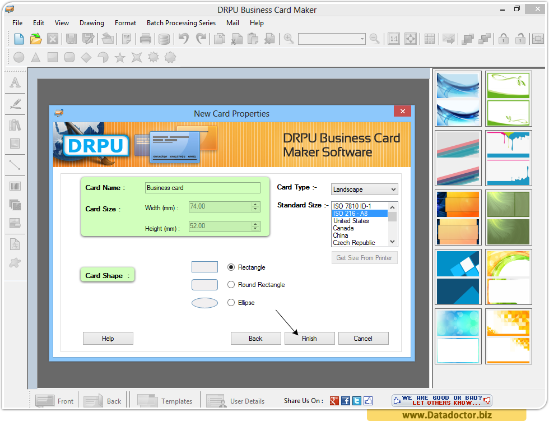Select the triangle shape tool

[36, 57]
